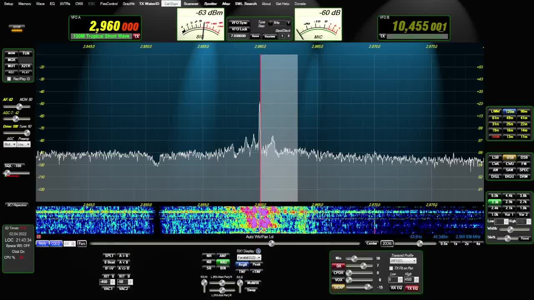Screen dimensions: 534x300
Task: Open the Donate menu item
Action: coord(300,4)
